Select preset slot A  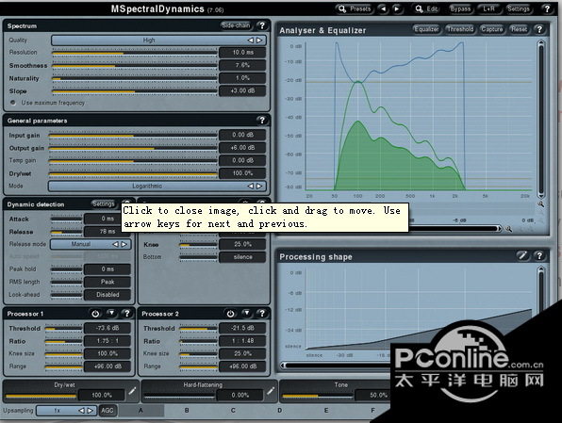(140, 411)
